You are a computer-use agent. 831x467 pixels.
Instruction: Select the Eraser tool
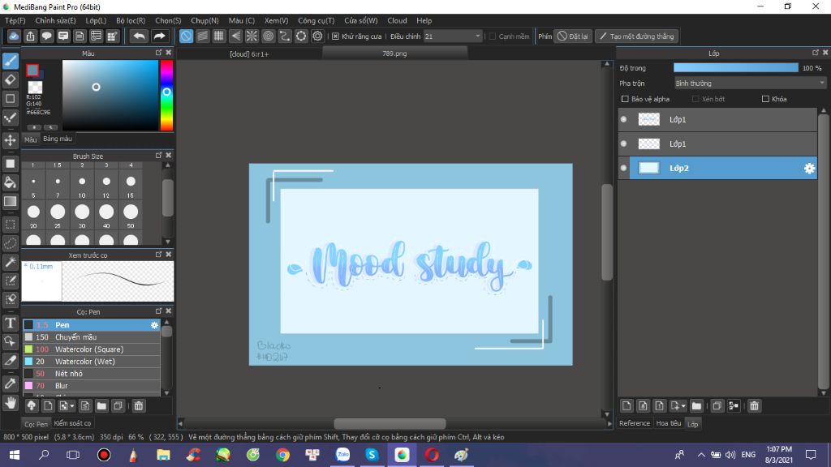(x=11, y=79)
